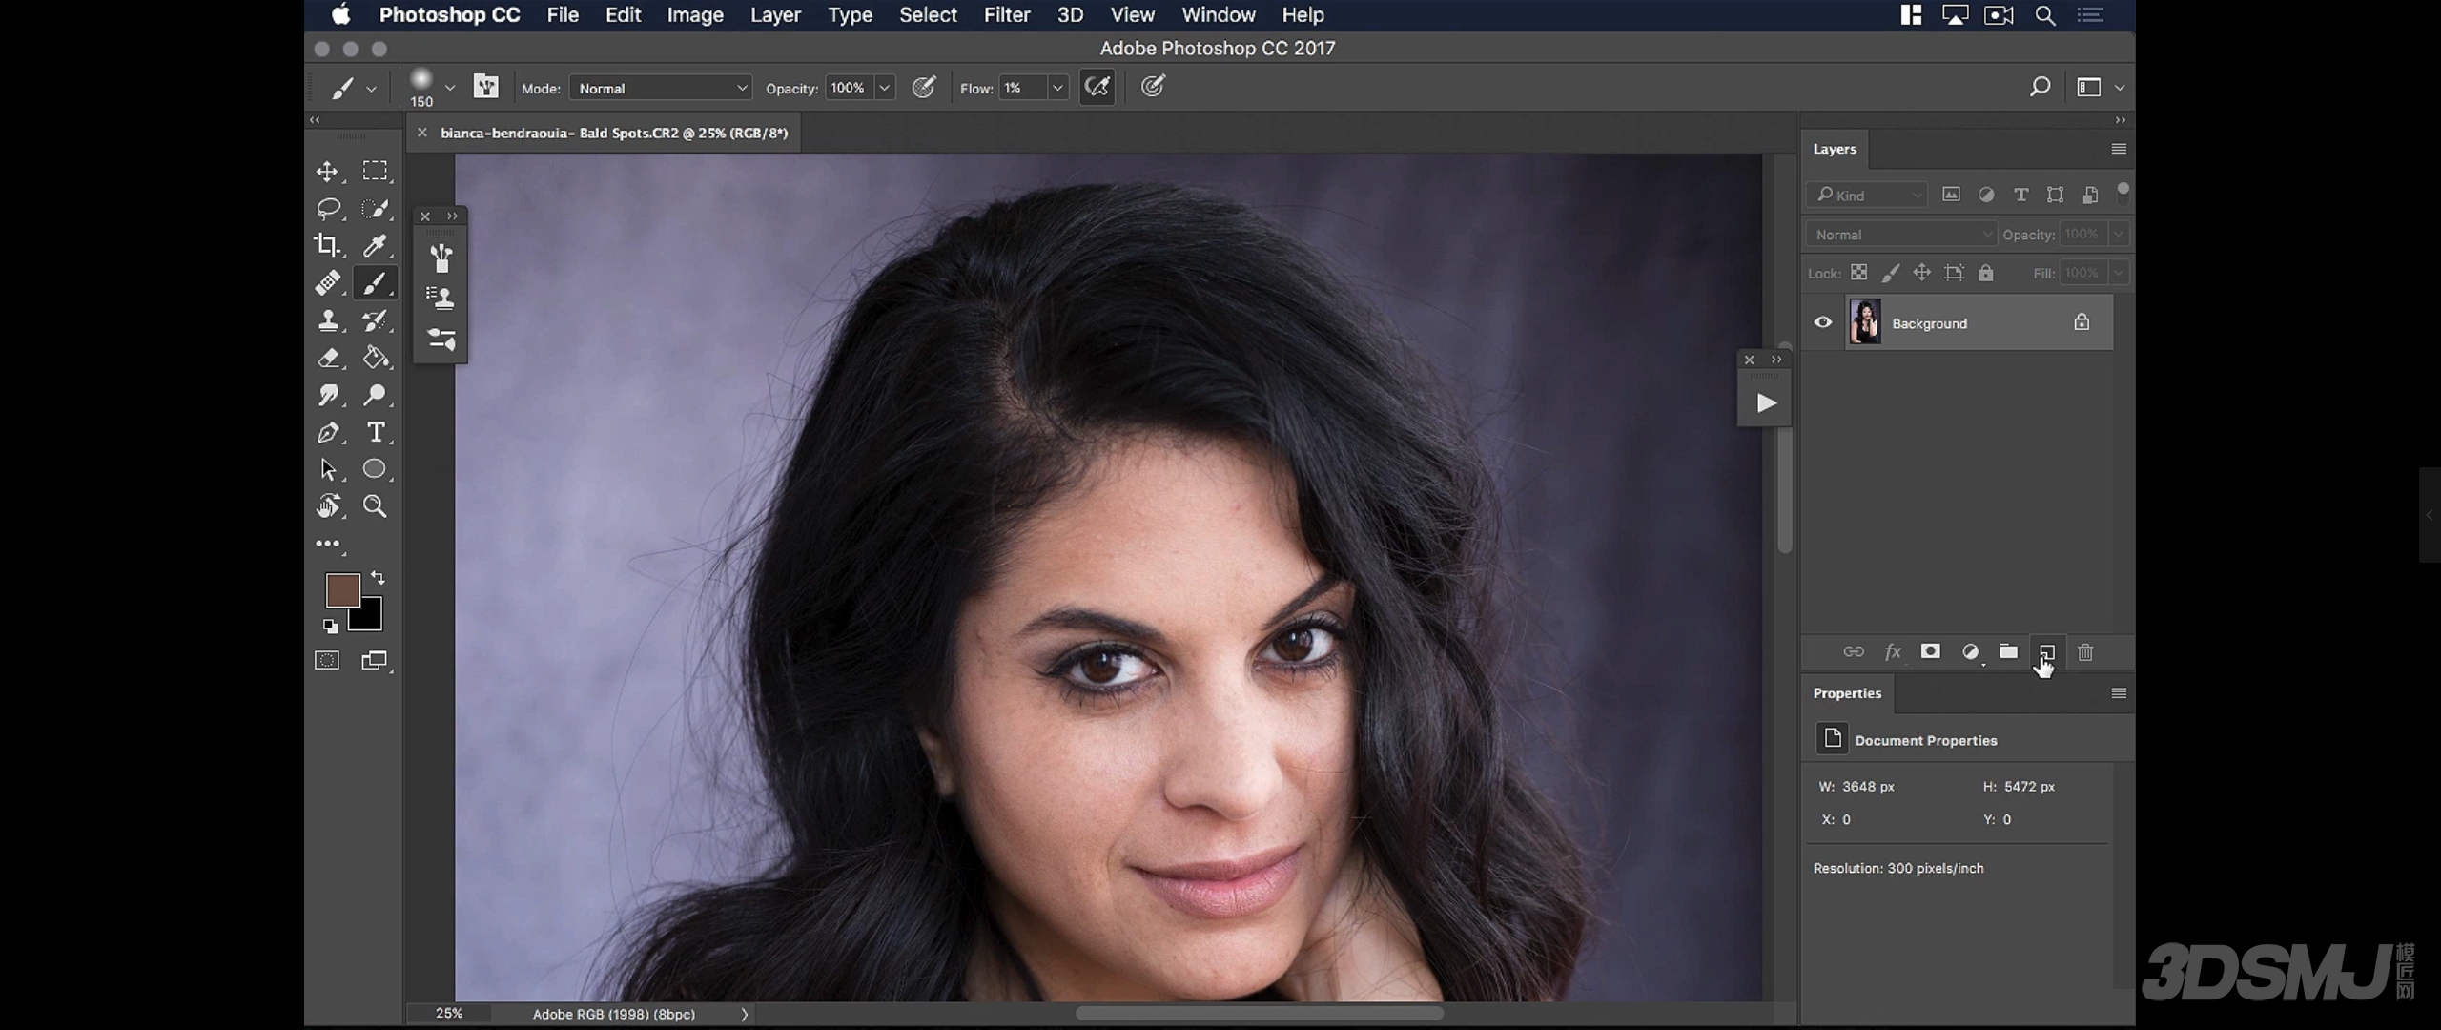Select the Paint Bucket tool
Image resolution: width=2441 pixels, height=1030 pixels.
pyautogui.click(x=375, y=358)
